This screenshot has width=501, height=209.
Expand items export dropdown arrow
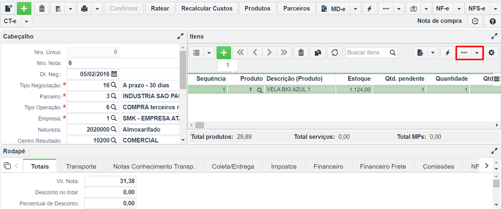pyautogui.click(x=433, y=53)
